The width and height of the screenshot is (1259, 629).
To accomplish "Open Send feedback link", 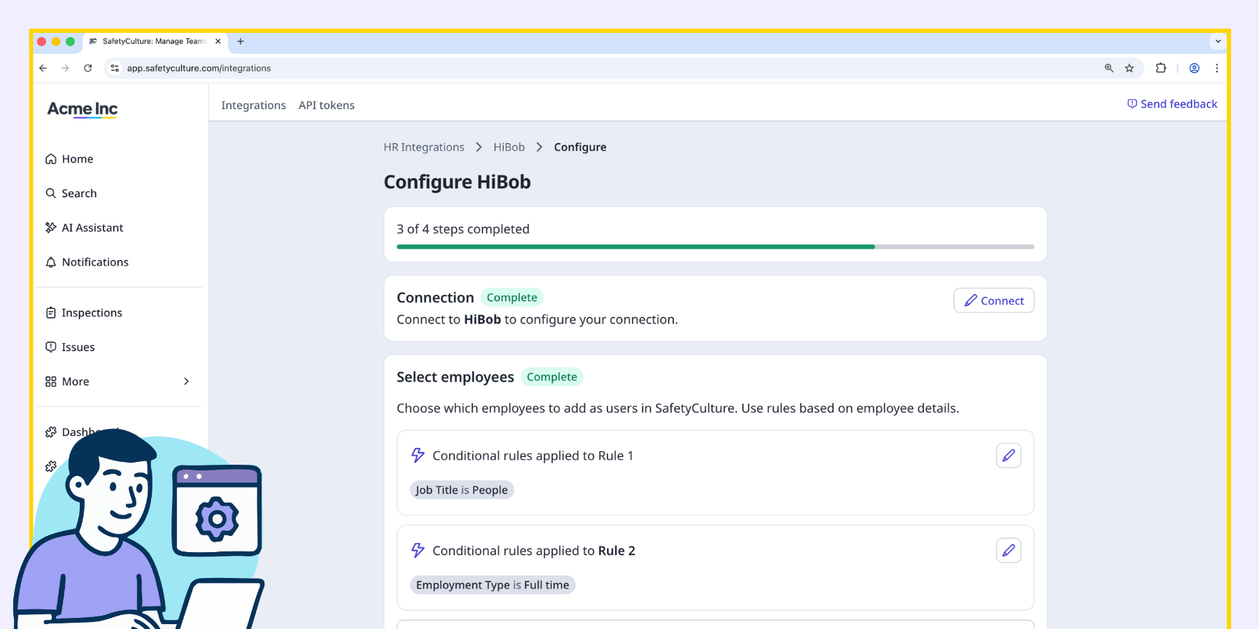I will pyautogui.click(x=1172, y=104).
